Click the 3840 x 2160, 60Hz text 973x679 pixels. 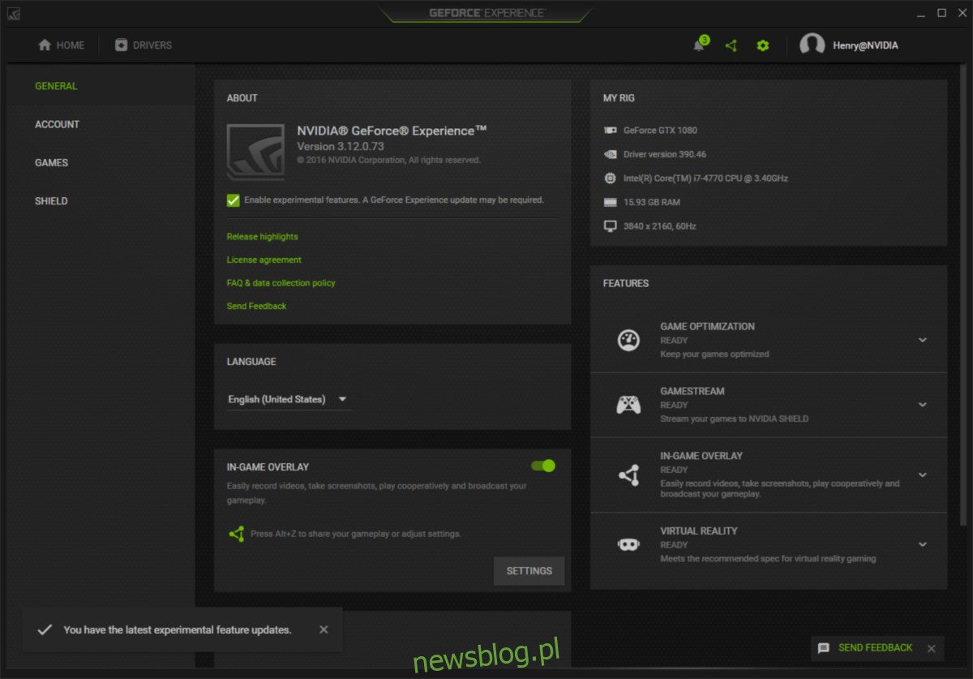[x=660, y=226]
